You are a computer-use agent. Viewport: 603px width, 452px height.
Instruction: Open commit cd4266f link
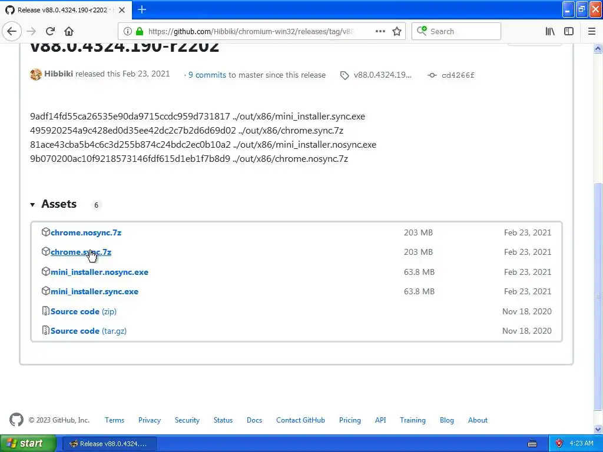point(458,75)
